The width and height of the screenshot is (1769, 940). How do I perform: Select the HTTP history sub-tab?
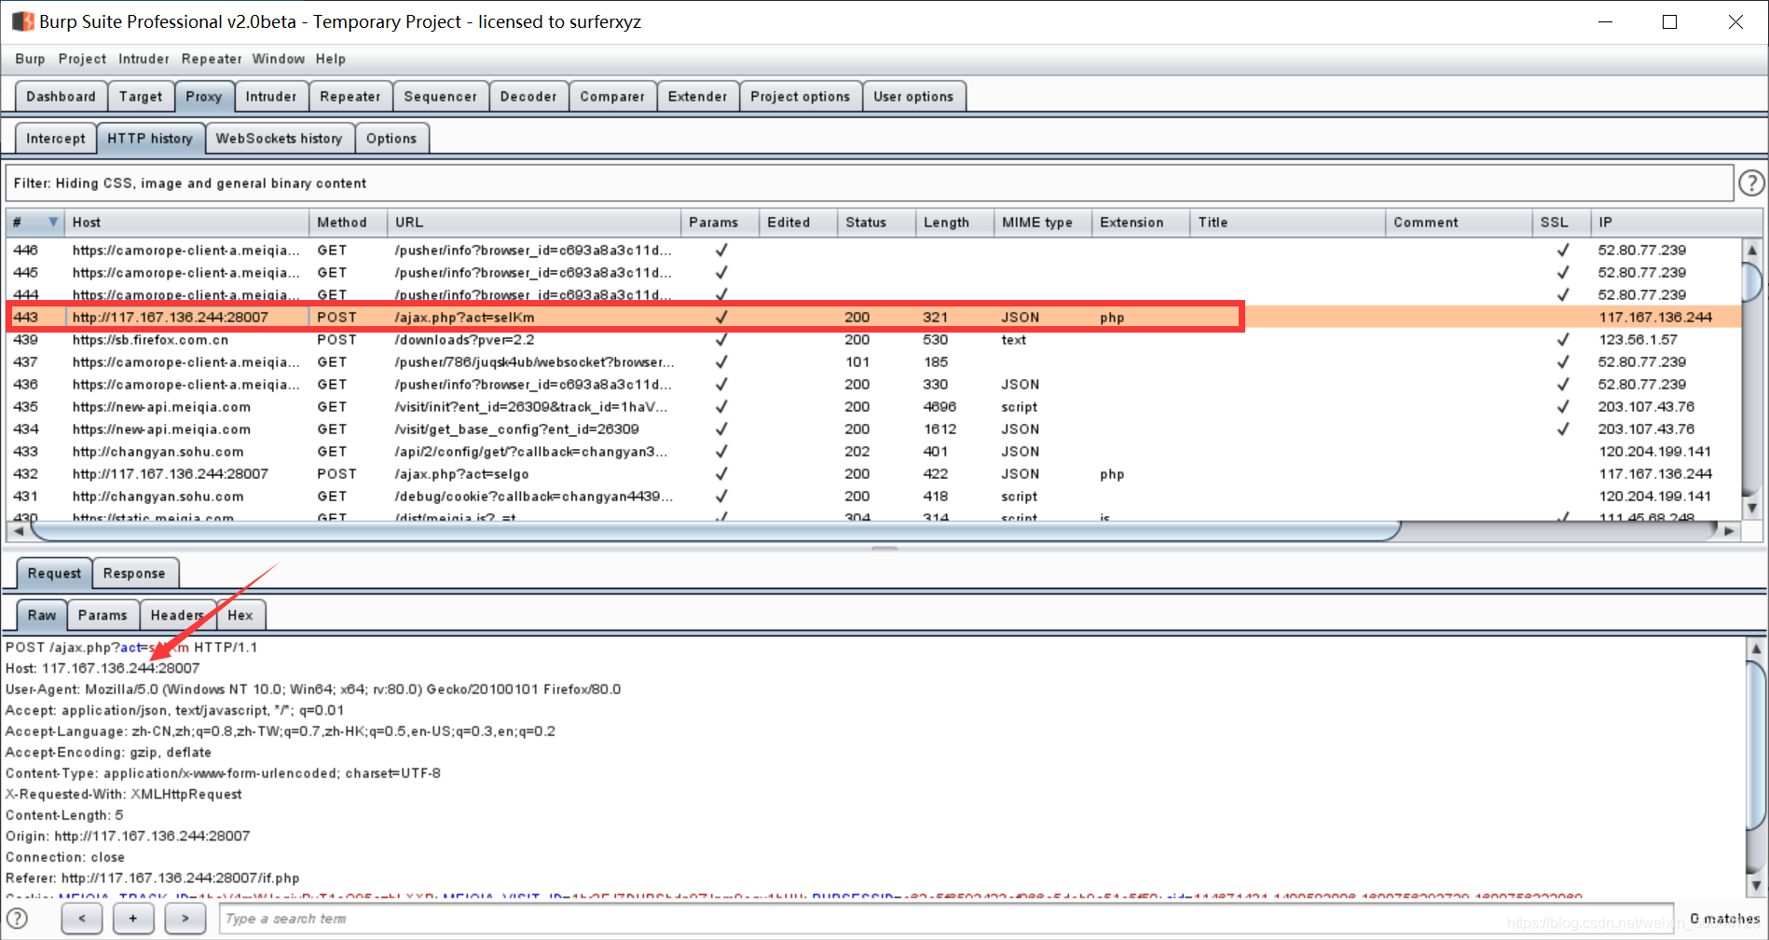pyautogui.click(x=150, y=138)
